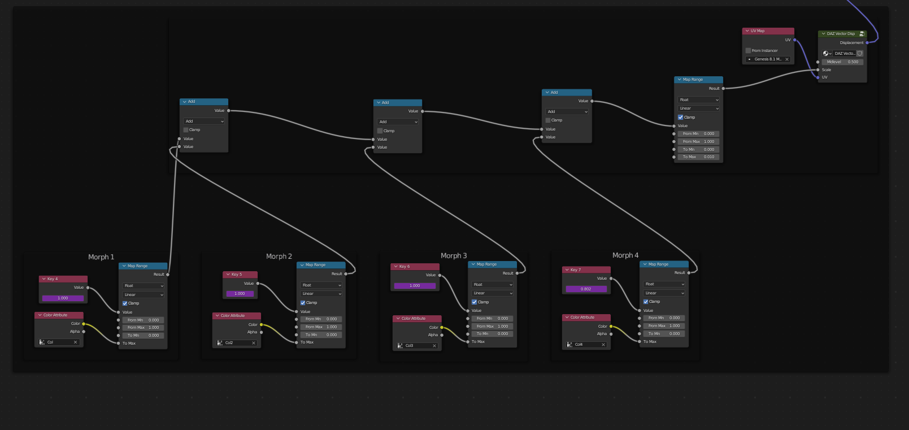Click the UV output socket on the UV Map node
909x430 pixels.
point(794,40)
